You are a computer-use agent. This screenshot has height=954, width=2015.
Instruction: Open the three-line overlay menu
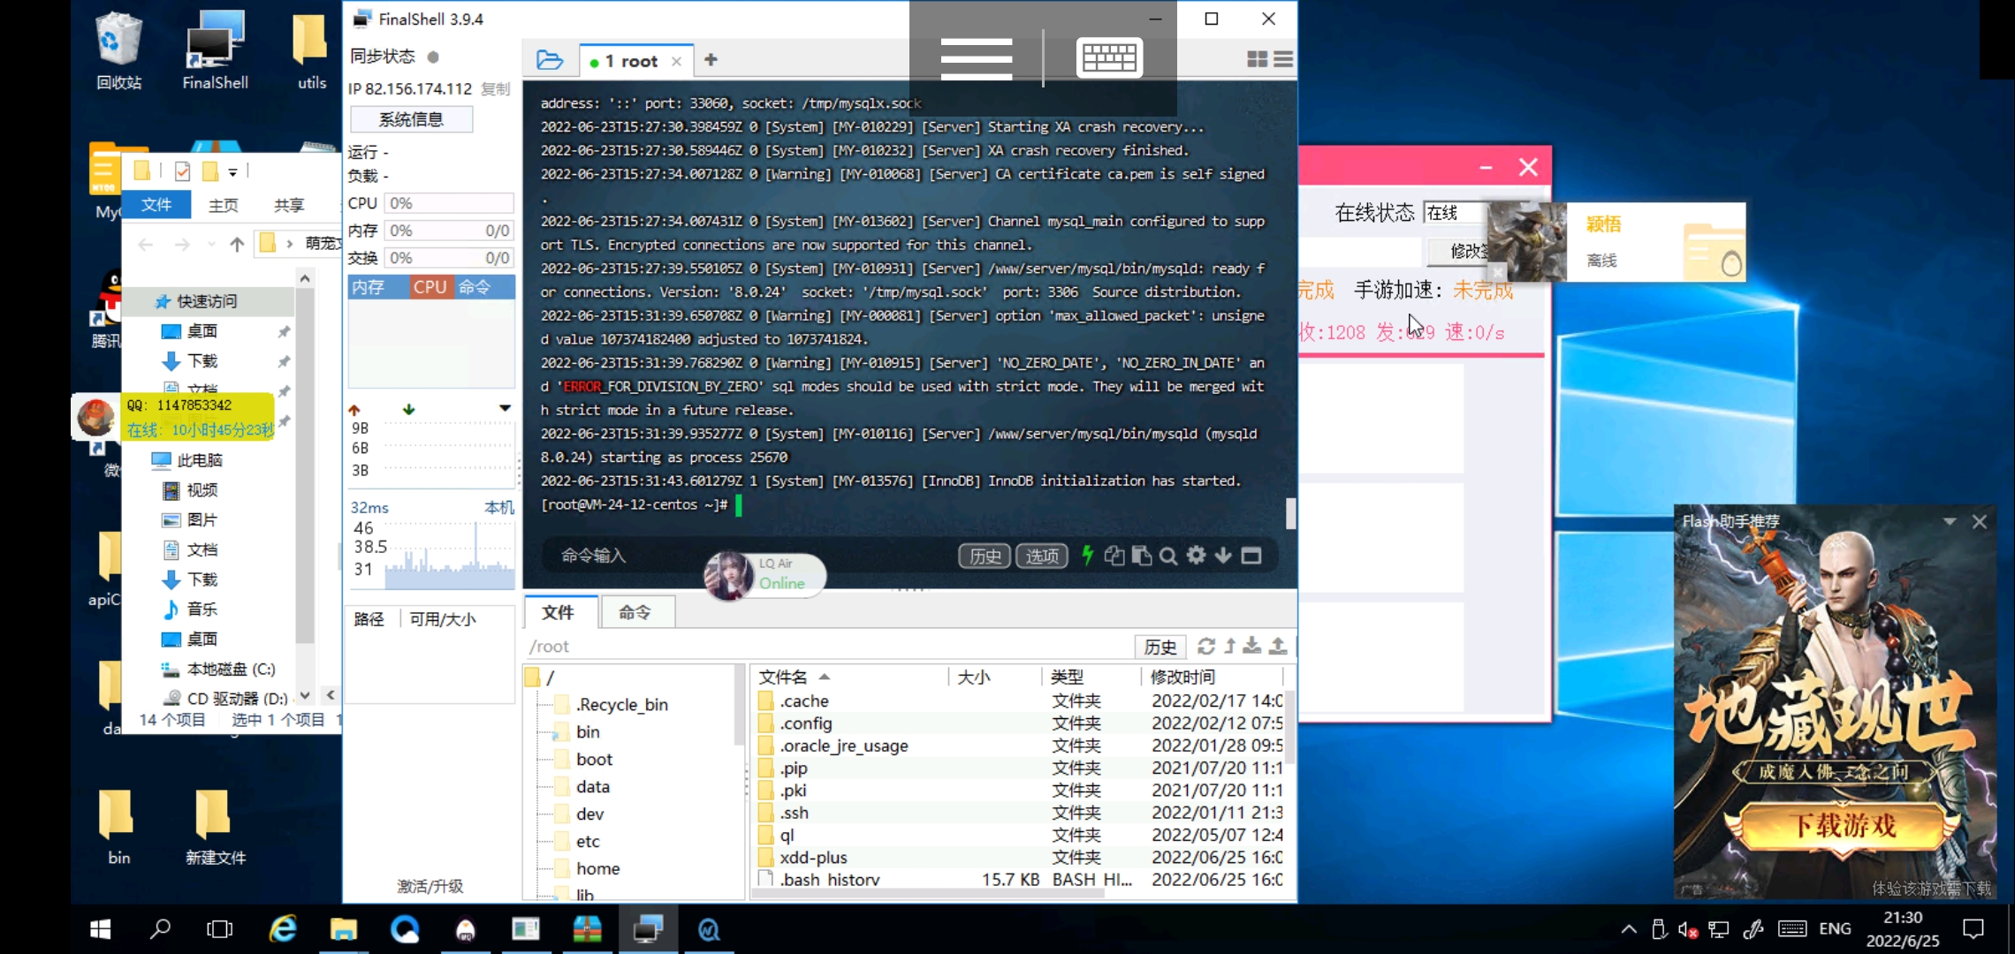coord(977,58)
